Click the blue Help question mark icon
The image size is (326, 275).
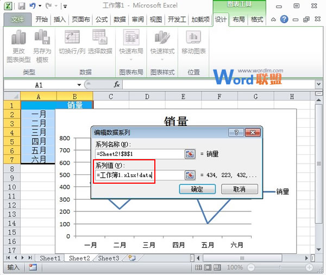(x=284, y=20)
